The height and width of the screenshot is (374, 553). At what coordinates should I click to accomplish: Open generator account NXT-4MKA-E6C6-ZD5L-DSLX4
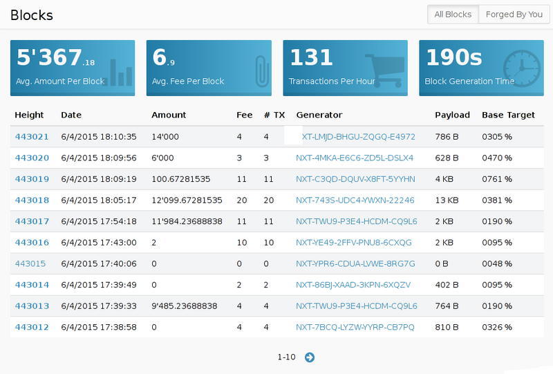pyautogui.click(x=354, y=158)
